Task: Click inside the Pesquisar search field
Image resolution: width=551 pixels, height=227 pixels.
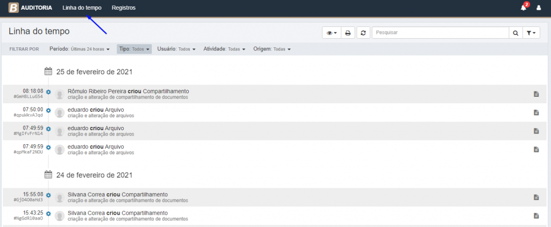Action: (440, 33)
